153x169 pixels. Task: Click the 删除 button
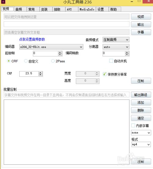click(141, 110)
